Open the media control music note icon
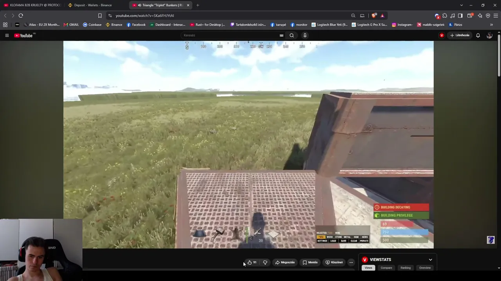Screen dimensions: 501x281 [x=452, y=16]
